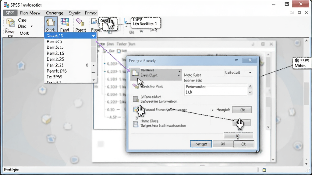The width and height of the screenshot is (312, 175).
Task: Open the SPSS menu tab
Action: click(x=10, y=13)
